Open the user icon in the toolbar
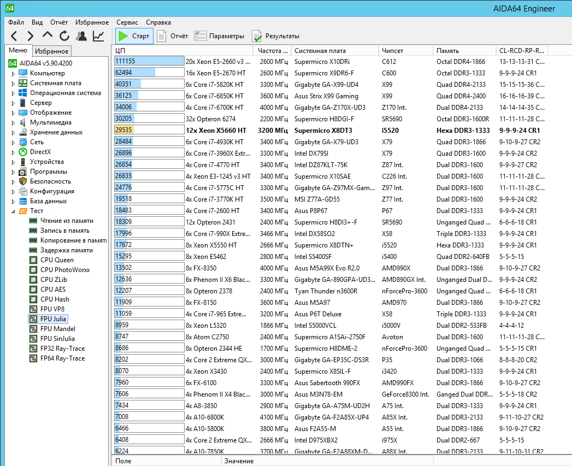The image size is (572, 466). 81,36
